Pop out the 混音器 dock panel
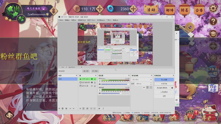This screenshot has height=124, width=221. (129, 76)
